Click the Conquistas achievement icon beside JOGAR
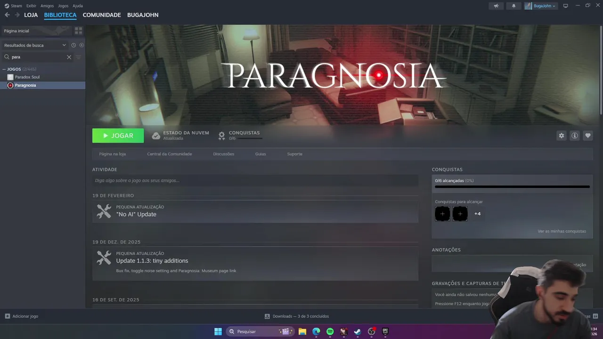The height and width of the screenshot is (339, 603). pos(221,136)
